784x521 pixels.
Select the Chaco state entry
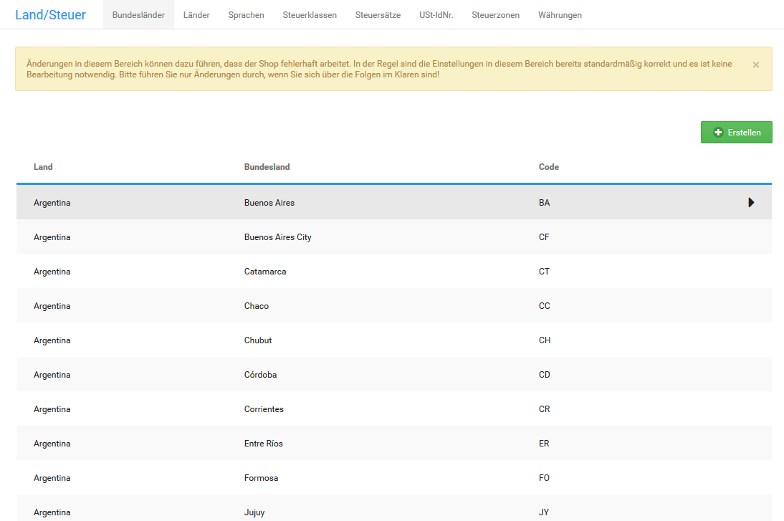[257, 306]
